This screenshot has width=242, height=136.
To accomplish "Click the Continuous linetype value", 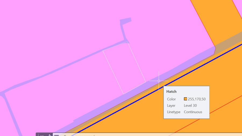I will point(193,112).
